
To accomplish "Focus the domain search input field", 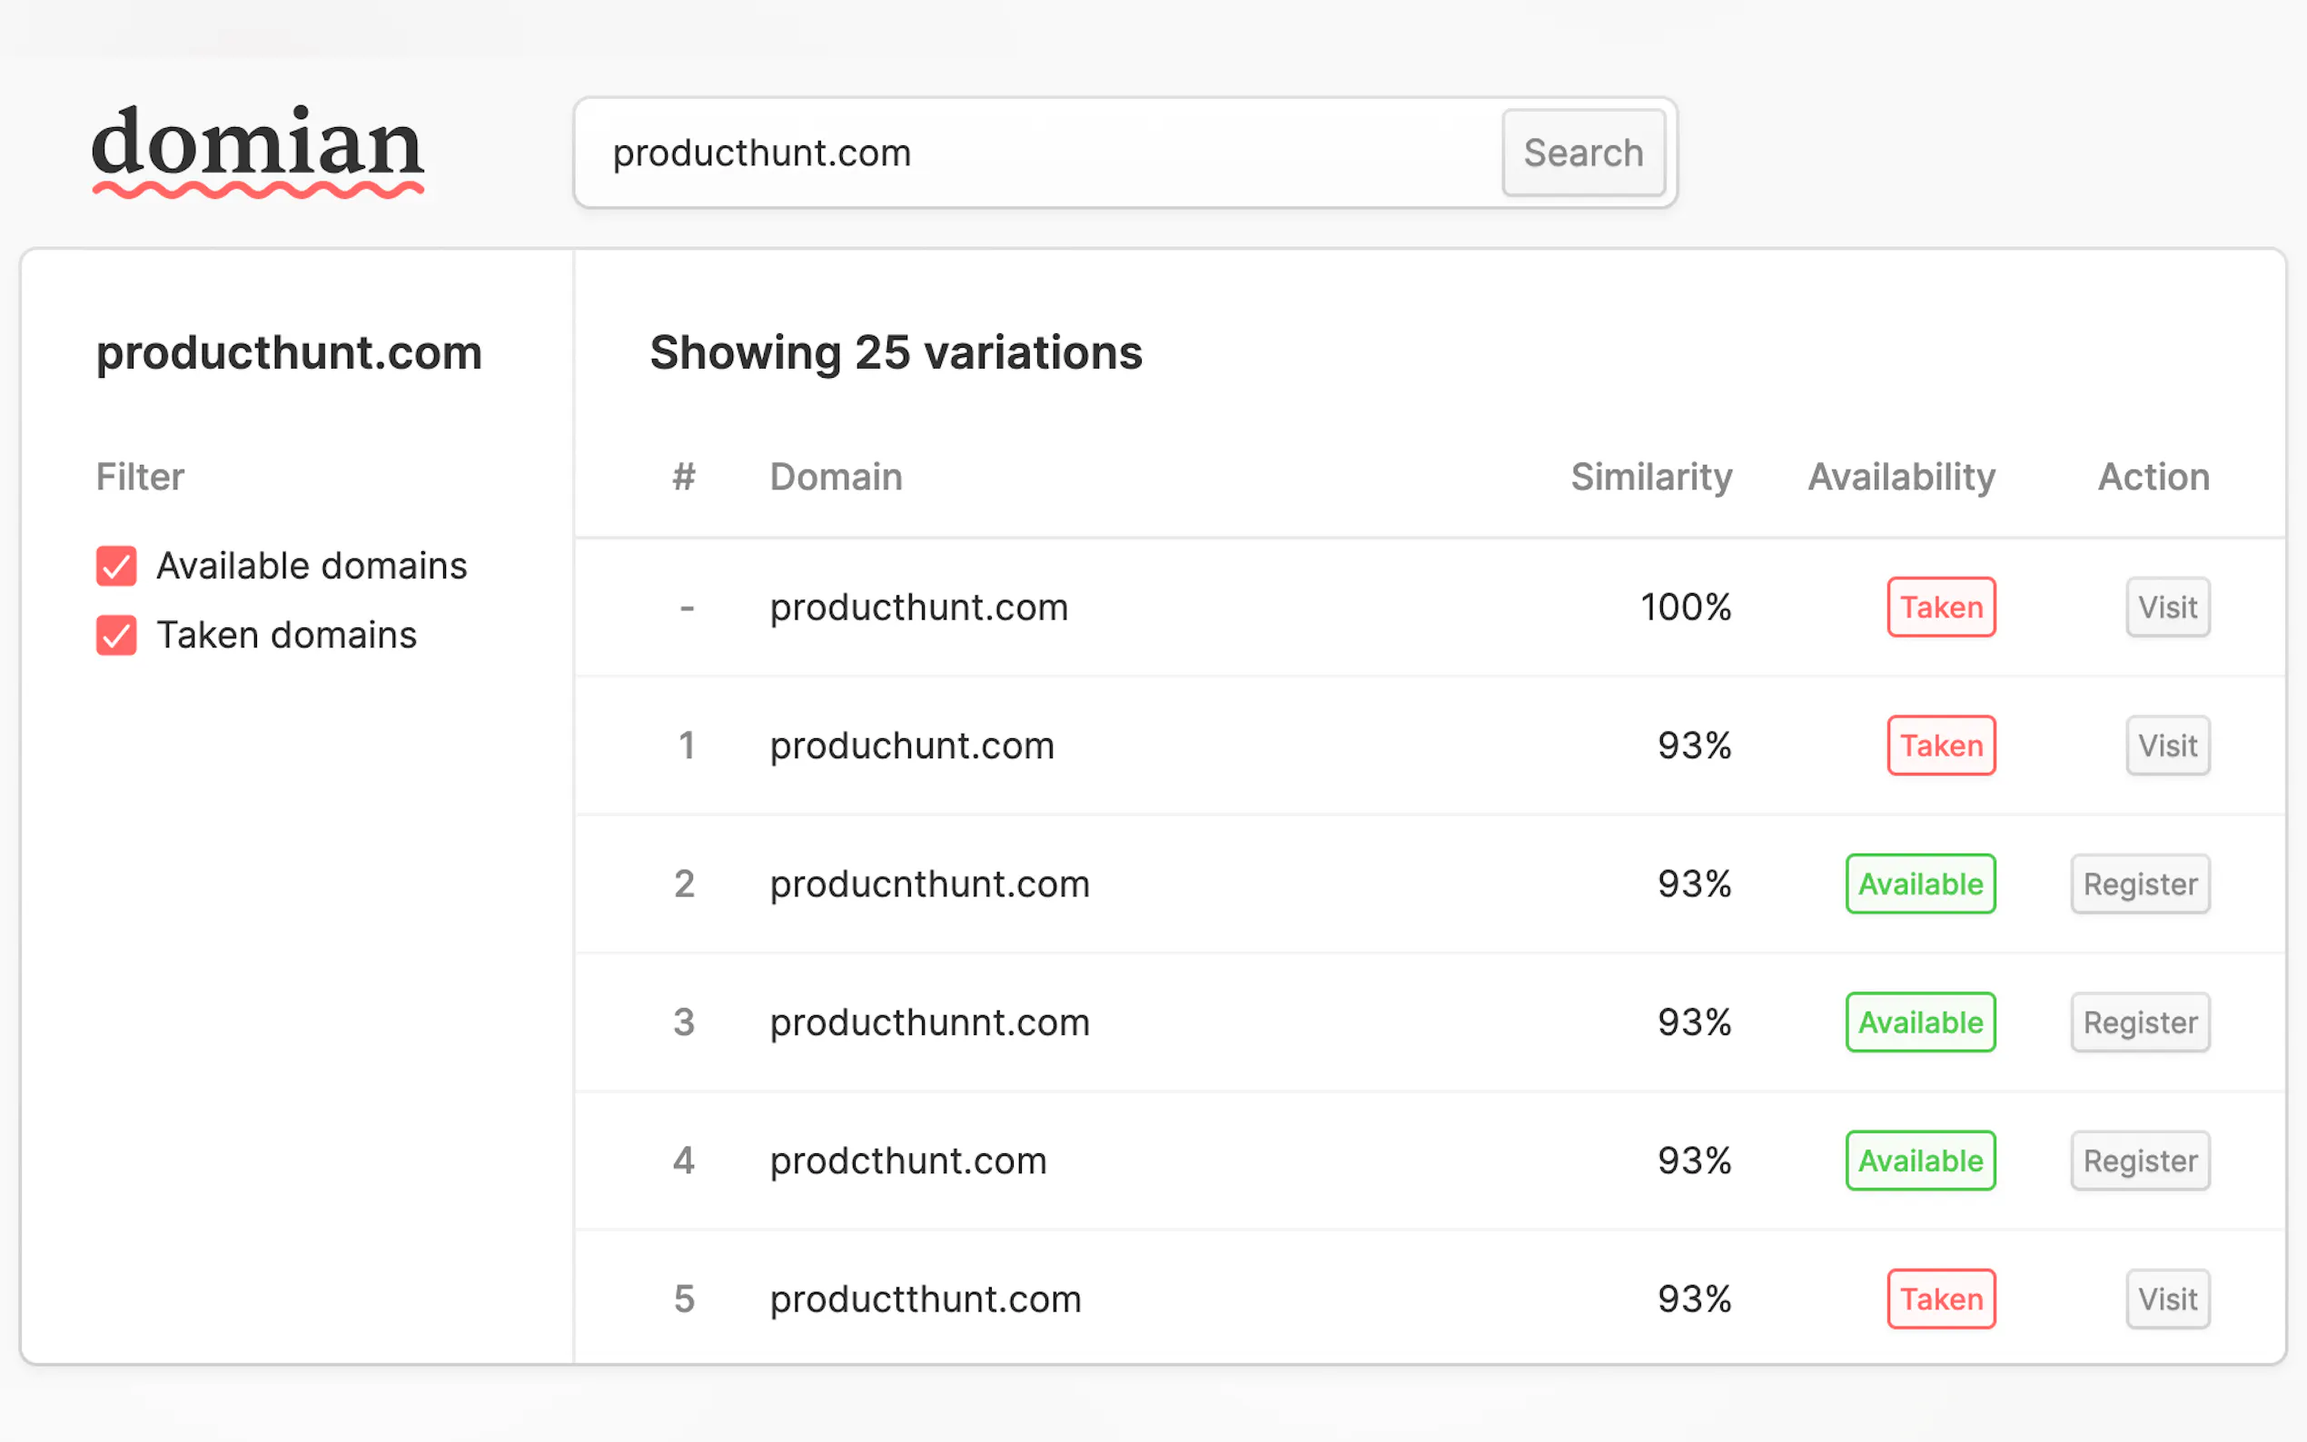I will (1040, 153).
